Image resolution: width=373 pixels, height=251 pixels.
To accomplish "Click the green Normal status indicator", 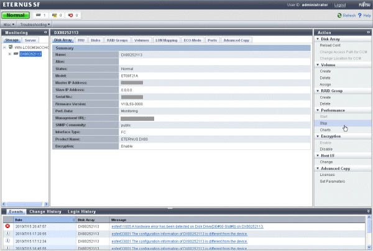I will click(16, 15).
